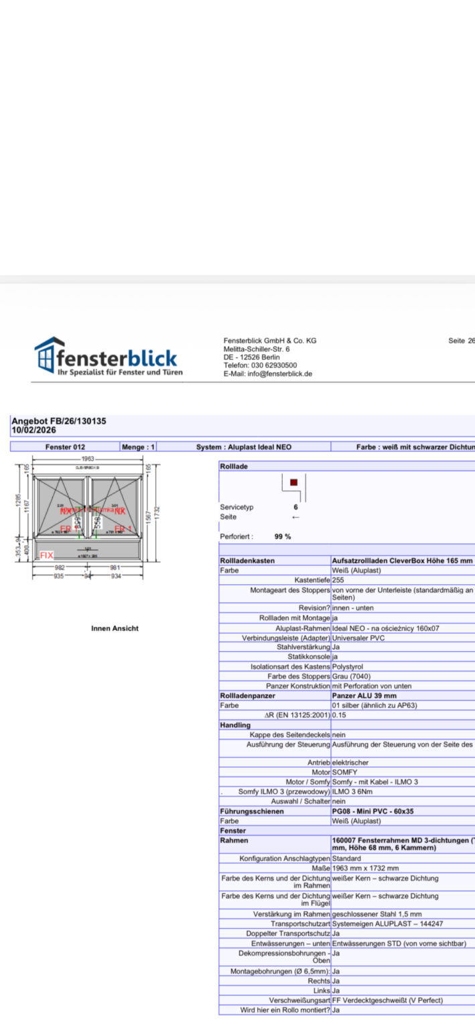Tap Antrieb value elektrischer
Screen dimensions: 475x1030
pos(350,762)
